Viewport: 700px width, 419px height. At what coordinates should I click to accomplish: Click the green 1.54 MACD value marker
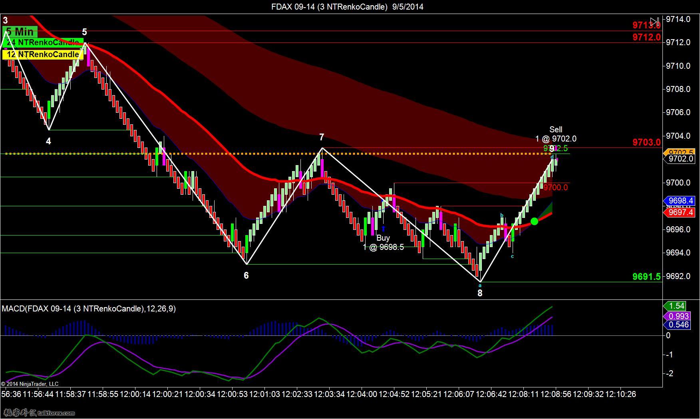coord(675,306)
